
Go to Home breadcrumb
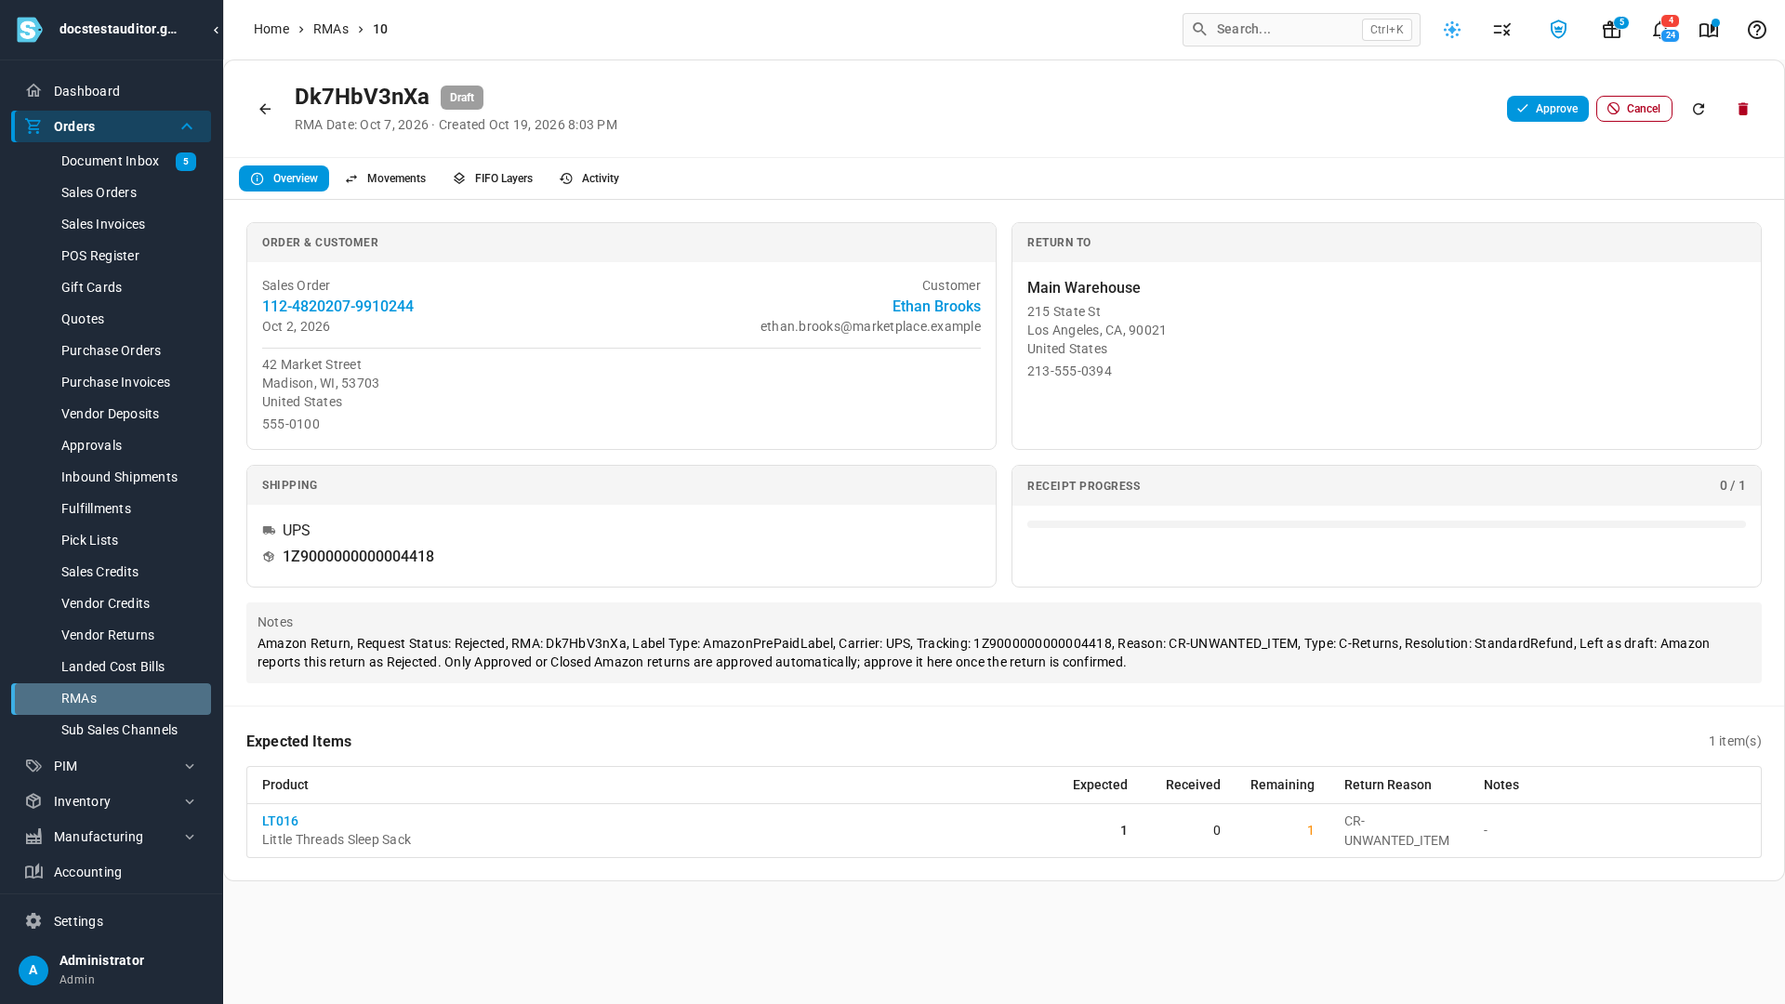point(271,30)
